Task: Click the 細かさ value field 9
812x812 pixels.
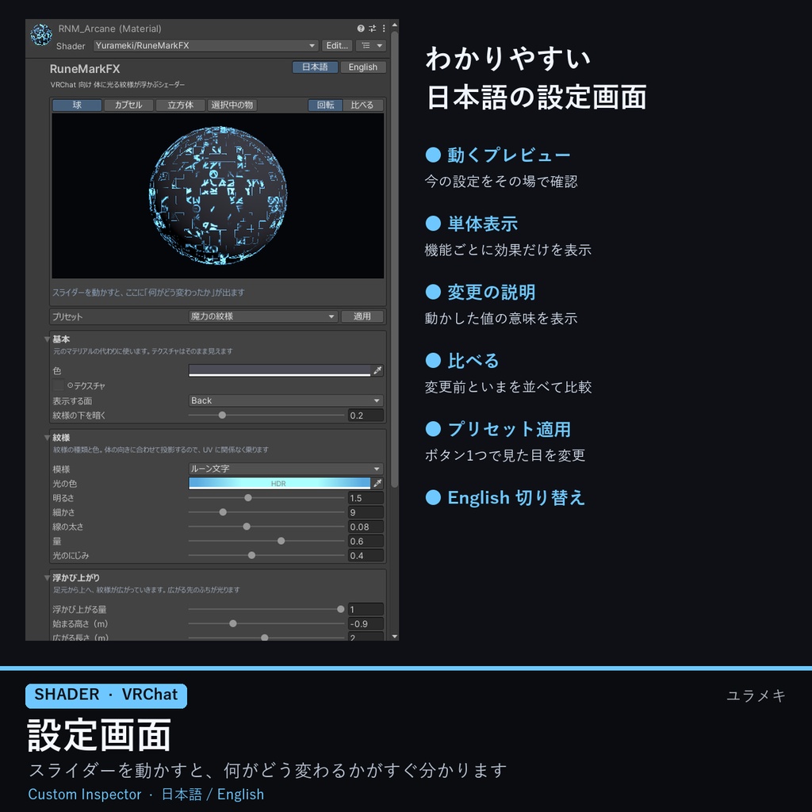Action: pyautogui.click(x=366, y=513)
